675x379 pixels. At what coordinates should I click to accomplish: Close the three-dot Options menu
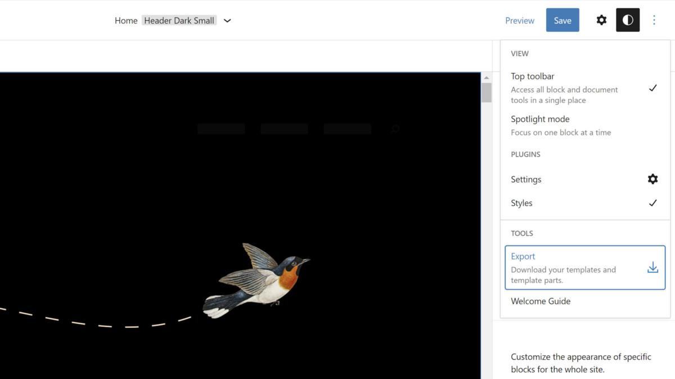tap(654, 20)
